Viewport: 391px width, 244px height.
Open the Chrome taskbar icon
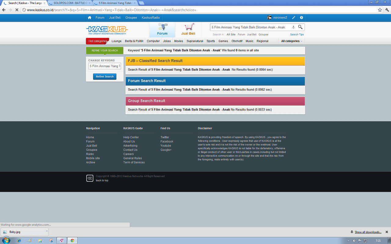(72, 240)
